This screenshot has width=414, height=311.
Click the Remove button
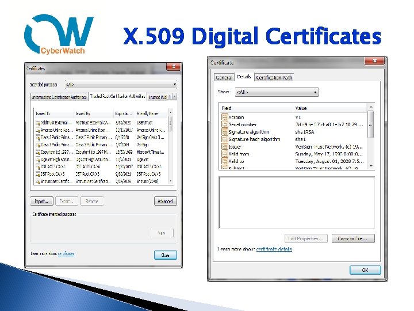(x=91, y=201)
